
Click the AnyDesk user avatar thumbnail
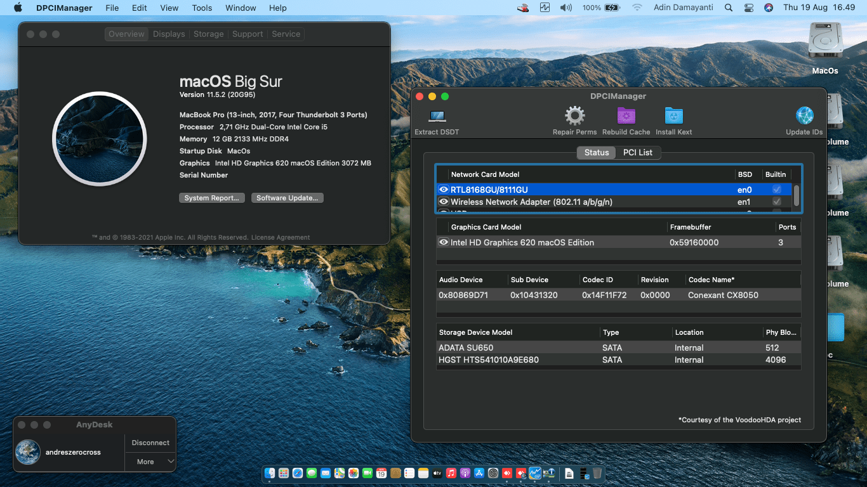pyautogui.click(x=28, y=452)
